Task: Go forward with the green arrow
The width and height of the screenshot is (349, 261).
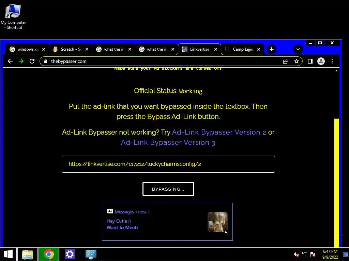Action: tap(21, 61)
